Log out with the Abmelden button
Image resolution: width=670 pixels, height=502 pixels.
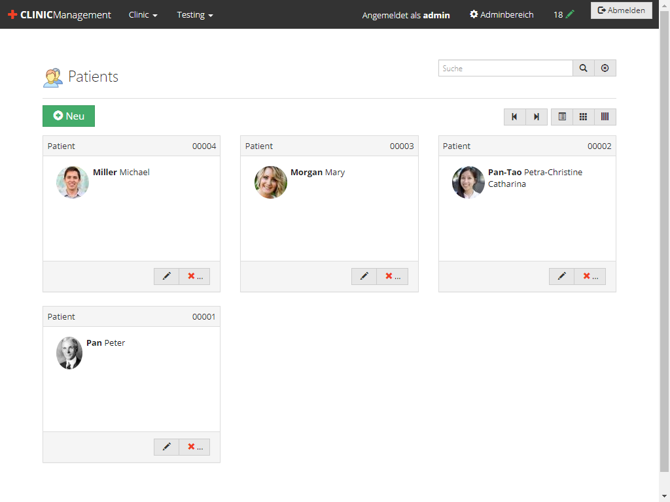(x=622, y=10)
